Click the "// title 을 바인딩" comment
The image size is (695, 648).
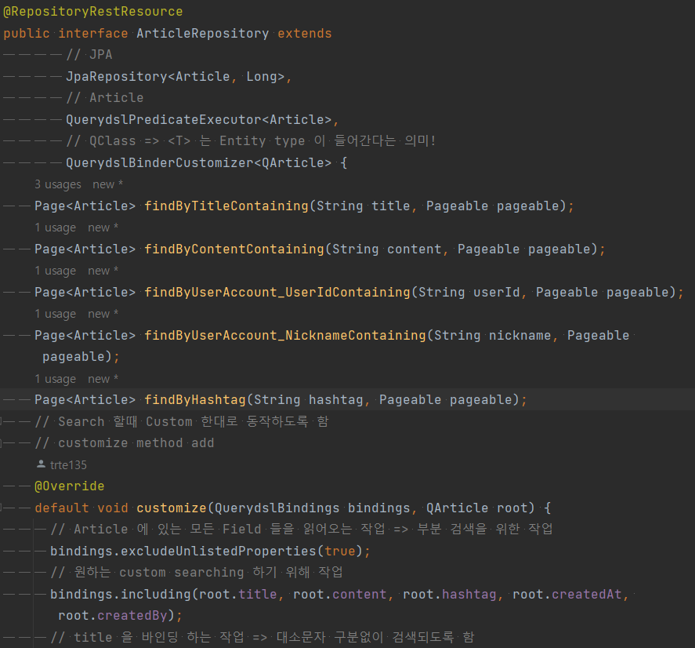click(262, 637)
